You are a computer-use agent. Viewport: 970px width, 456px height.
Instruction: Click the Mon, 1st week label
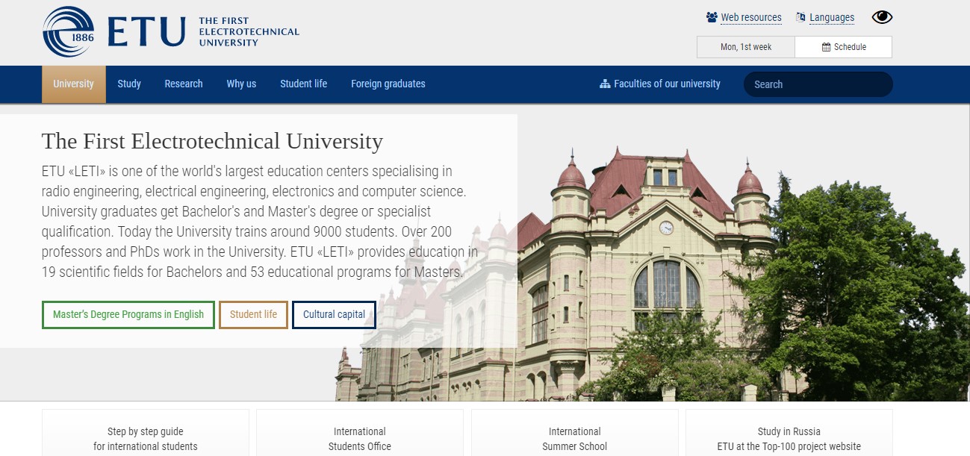tap(746, 47)
